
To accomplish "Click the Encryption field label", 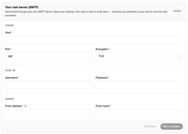I will 102,49.
